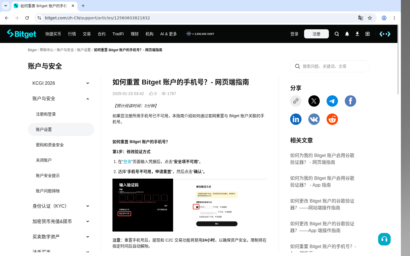The width and height of the screenshot is (410, 256).
Task: Click the 登录 button in header
Action: pyautogui.click(x=294, y=34)
